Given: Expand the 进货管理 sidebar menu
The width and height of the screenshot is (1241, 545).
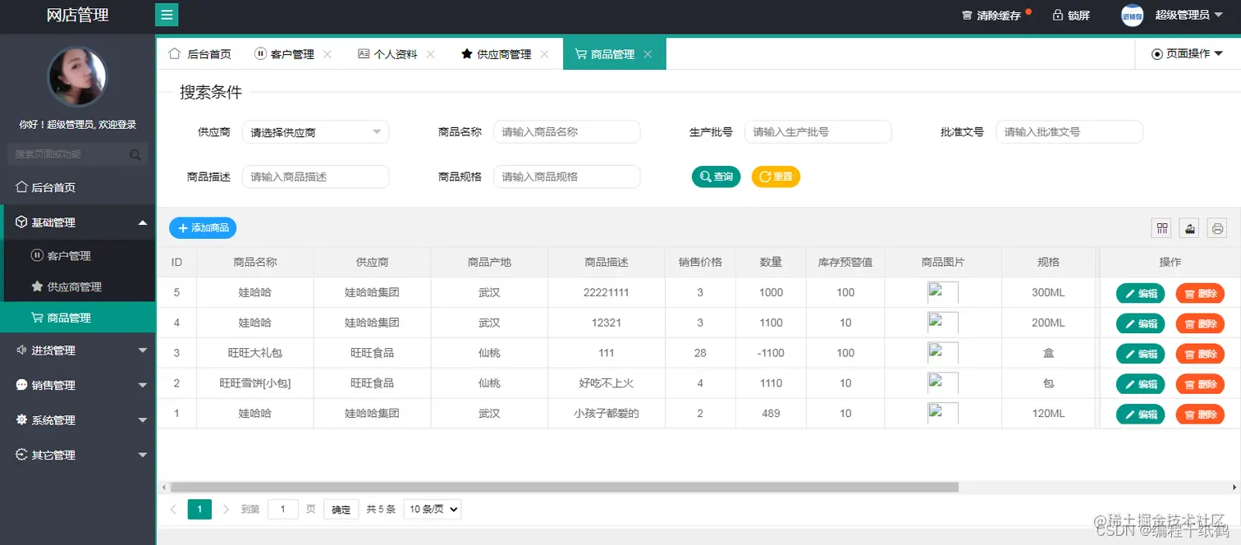Looking at the screenshot, I should (78, 350).
